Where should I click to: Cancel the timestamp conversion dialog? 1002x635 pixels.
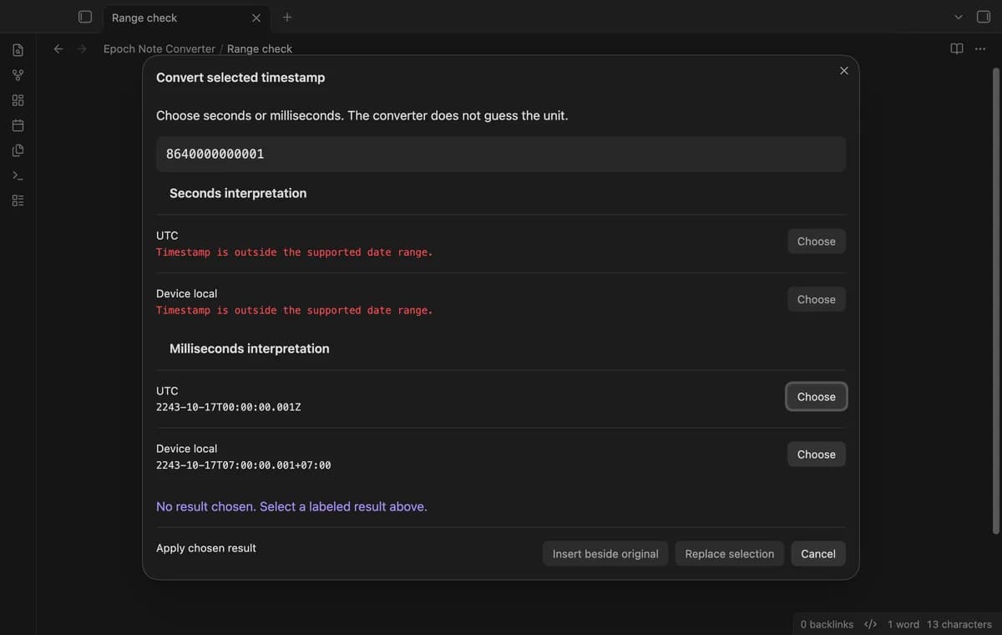(818, 554)
